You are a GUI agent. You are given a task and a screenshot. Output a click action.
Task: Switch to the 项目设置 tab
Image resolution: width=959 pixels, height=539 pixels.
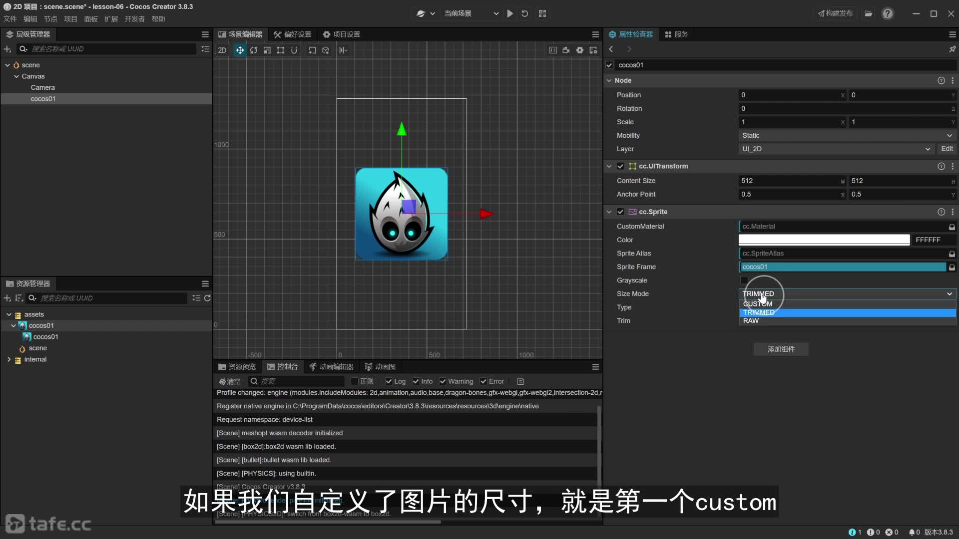pyautogui.click(x=341, y=34)
